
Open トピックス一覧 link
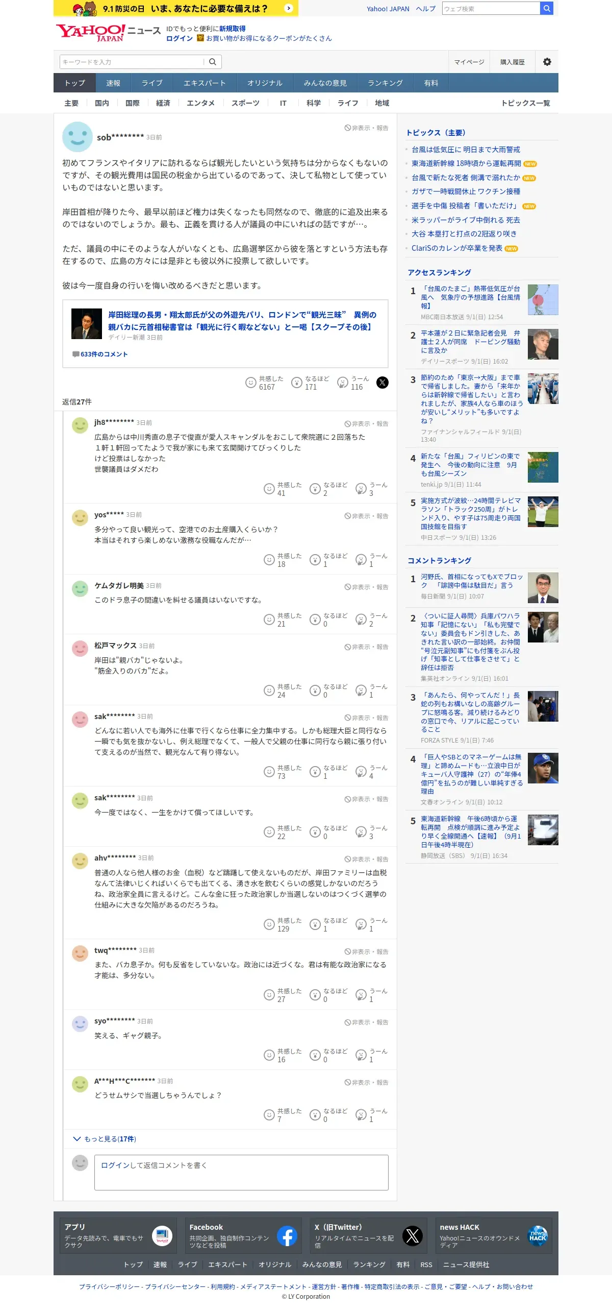(526, 103)
